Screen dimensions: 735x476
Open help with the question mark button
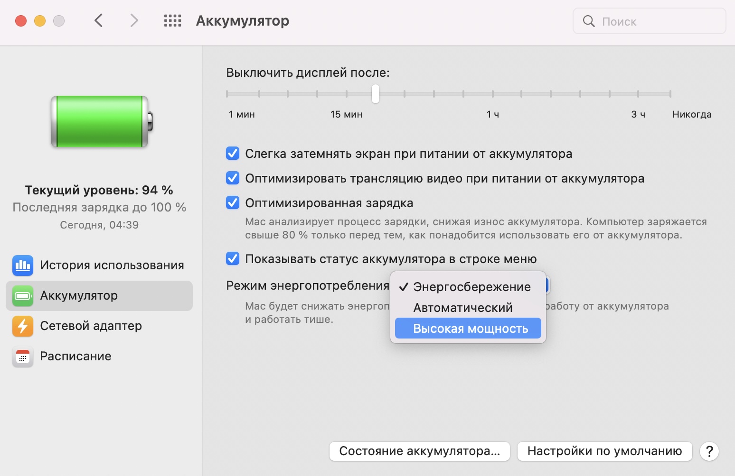(709, 451)
